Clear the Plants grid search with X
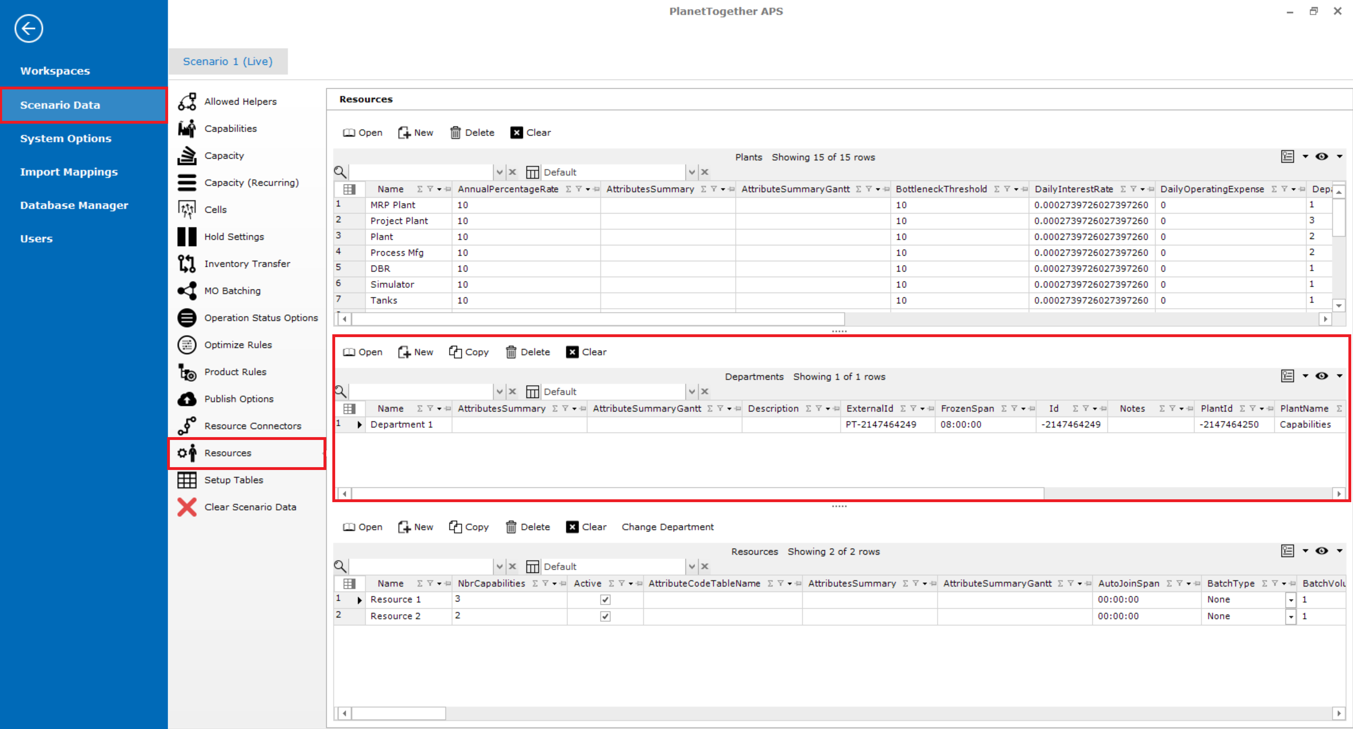 pyautogui.click(x=512, y=172)
